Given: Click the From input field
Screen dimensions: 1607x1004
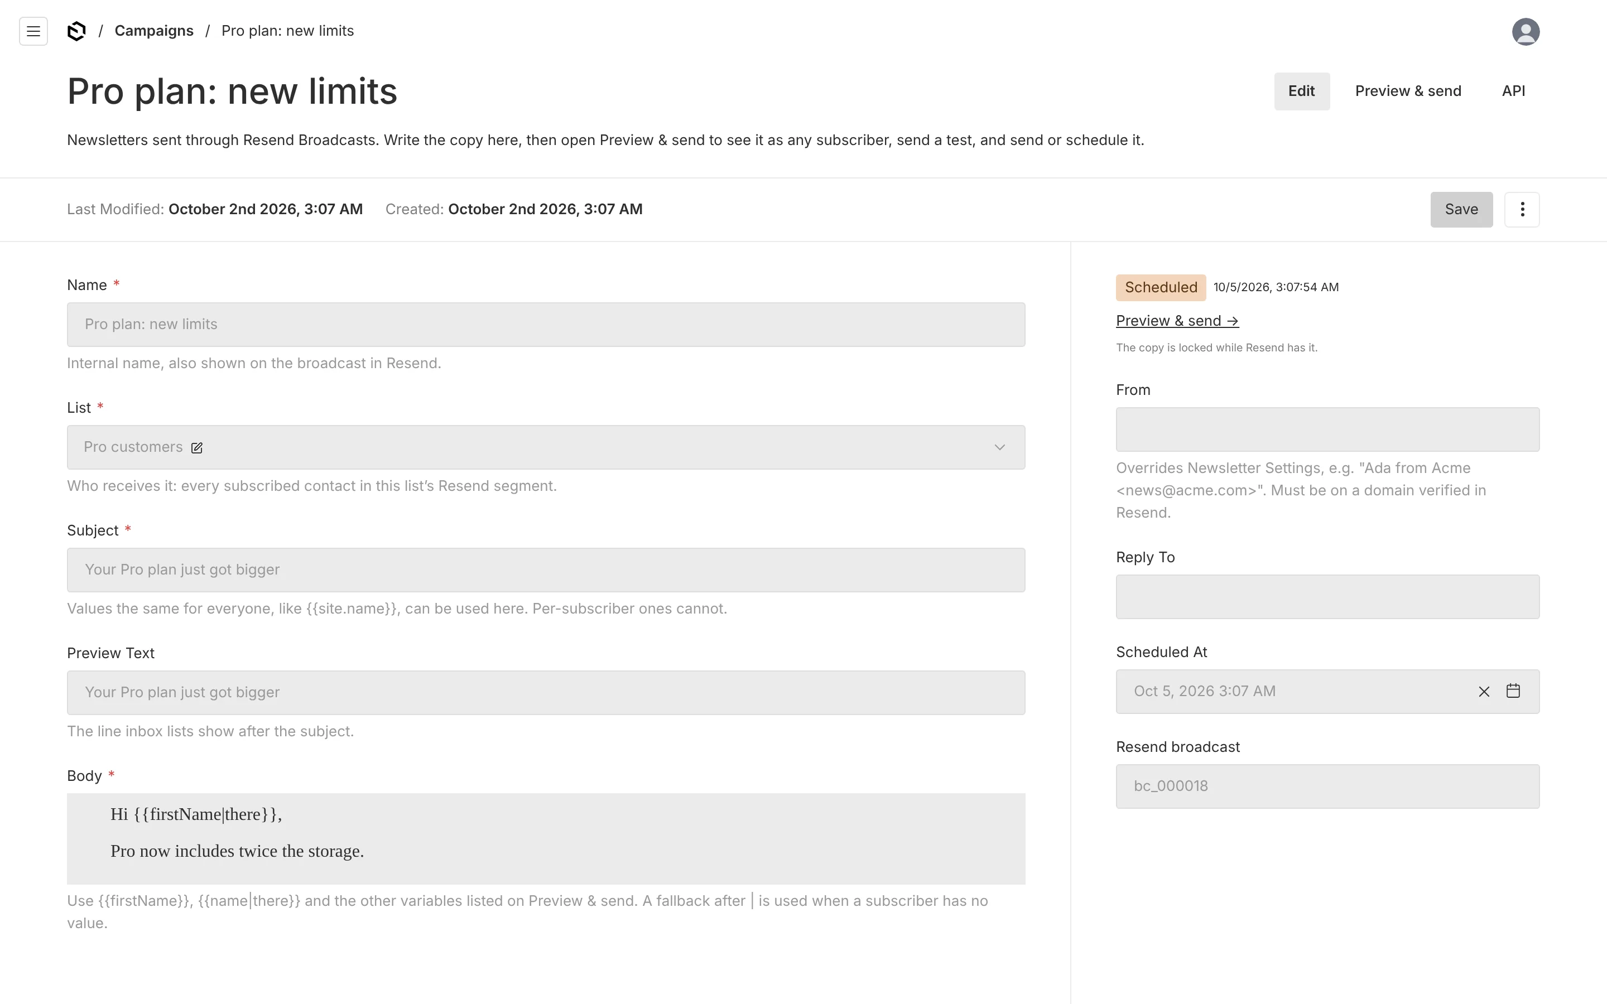Looking at the screenshot, I should [1327, 429].
